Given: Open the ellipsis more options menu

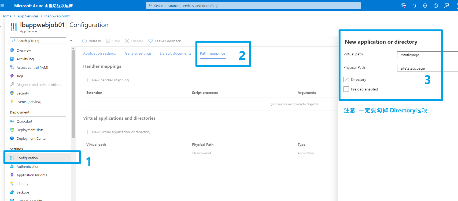Looking at the screenshot, I should pos(117,25).
